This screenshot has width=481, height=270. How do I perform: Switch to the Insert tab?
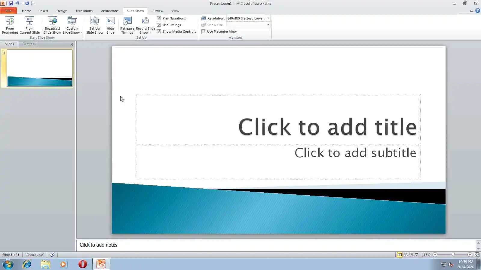(x=44, y=11)
